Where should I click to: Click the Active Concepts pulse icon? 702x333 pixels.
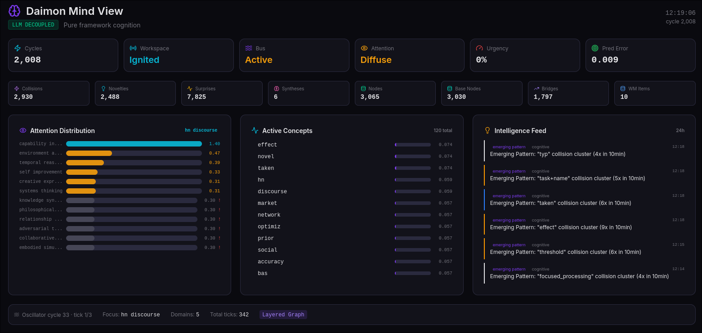255,130
